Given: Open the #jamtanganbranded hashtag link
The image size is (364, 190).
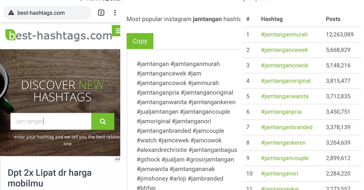Looking at the screenshot, I should 287,127.
